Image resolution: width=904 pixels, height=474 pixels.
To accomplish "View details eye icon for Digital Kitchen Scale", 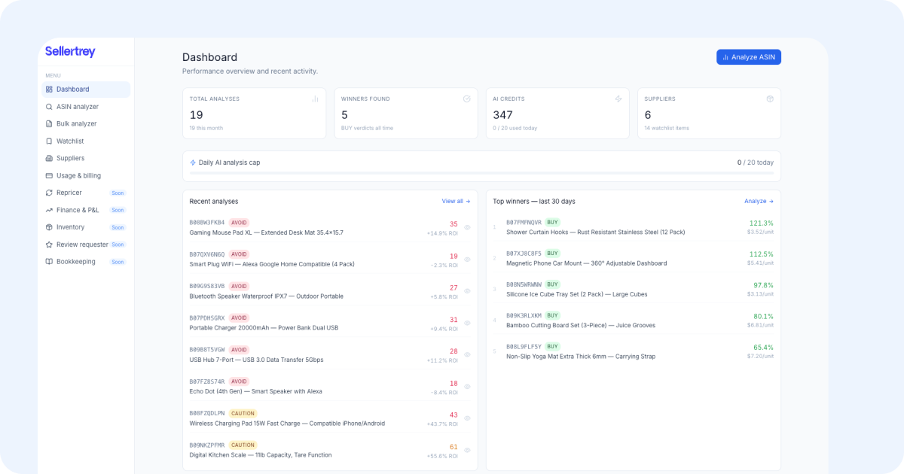I will pos(467,450).
